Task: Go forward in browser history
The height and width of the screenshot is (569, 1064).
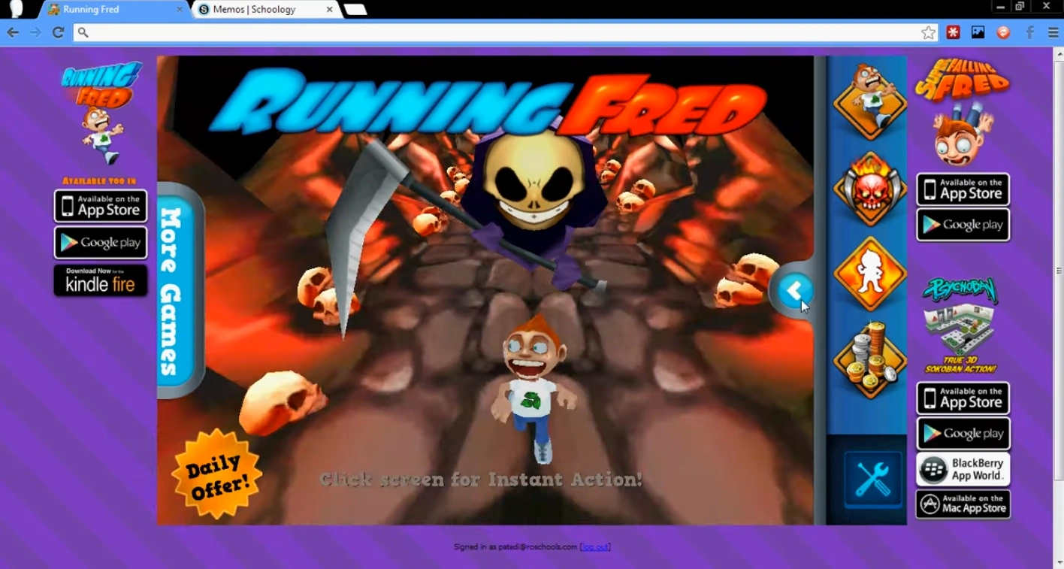Action: point(35,32)
